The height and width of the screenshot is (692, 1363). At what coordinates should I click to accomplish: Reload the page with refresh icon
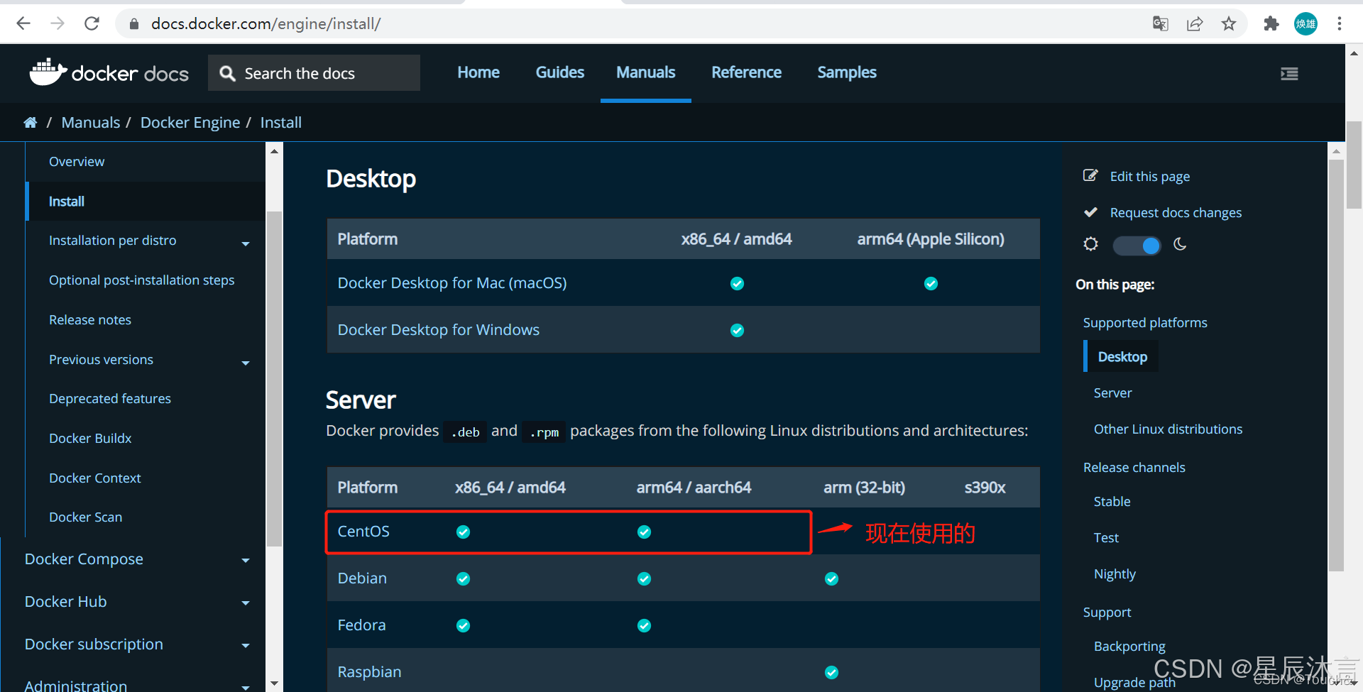[x=92, y=23]
